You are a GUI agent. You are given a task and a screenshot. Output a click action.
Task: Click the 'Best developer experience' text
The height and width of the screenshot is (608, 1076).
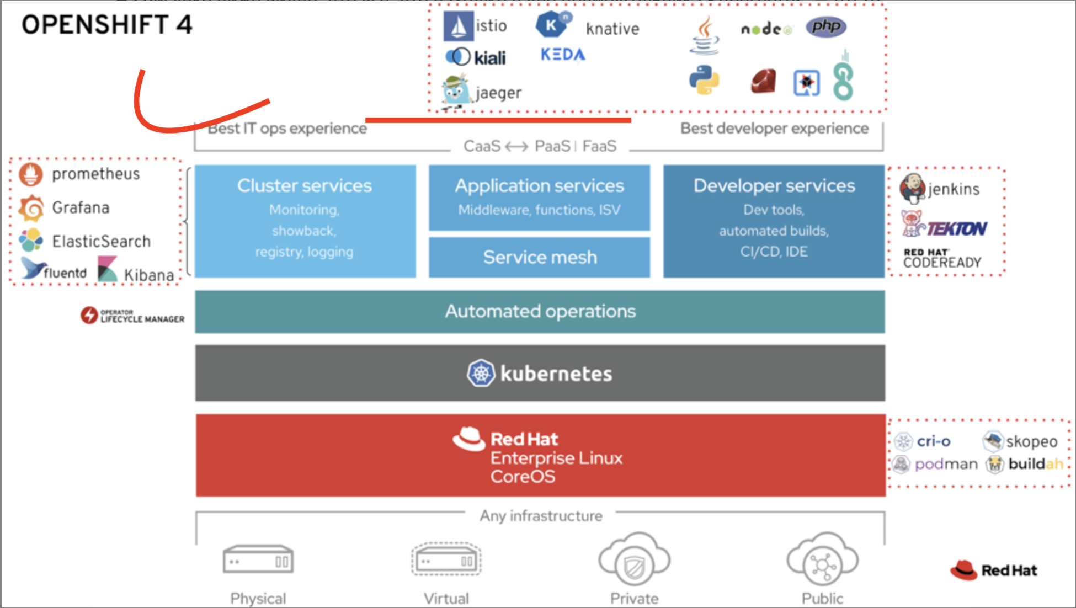pos(774,129)
